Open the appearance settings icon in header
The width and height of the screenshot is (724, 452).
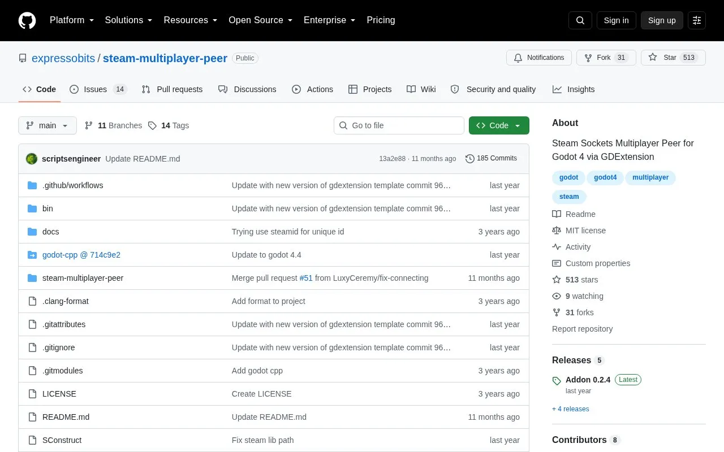tap(697, 20)
